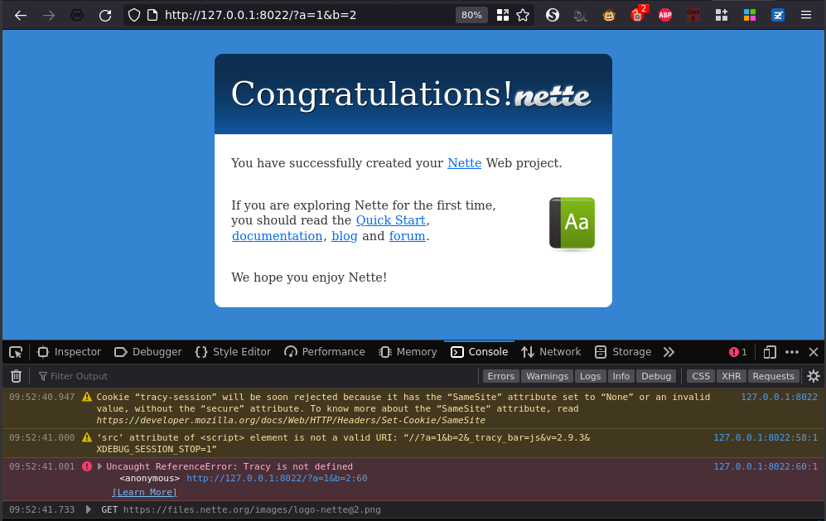Click the Filter Output input field
This screenshot has height=521, width=826.
pos(249,376)
